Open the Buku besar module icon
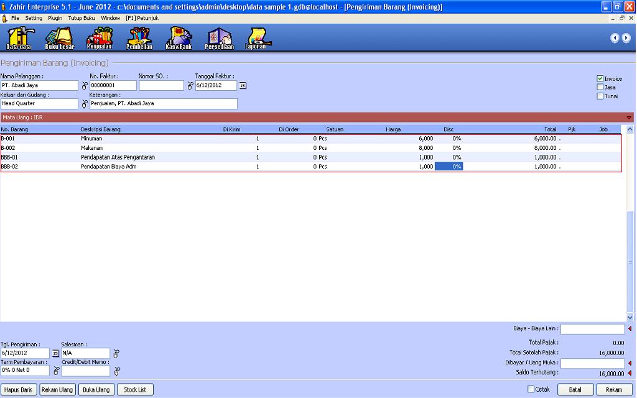 (x=60, y=38)
